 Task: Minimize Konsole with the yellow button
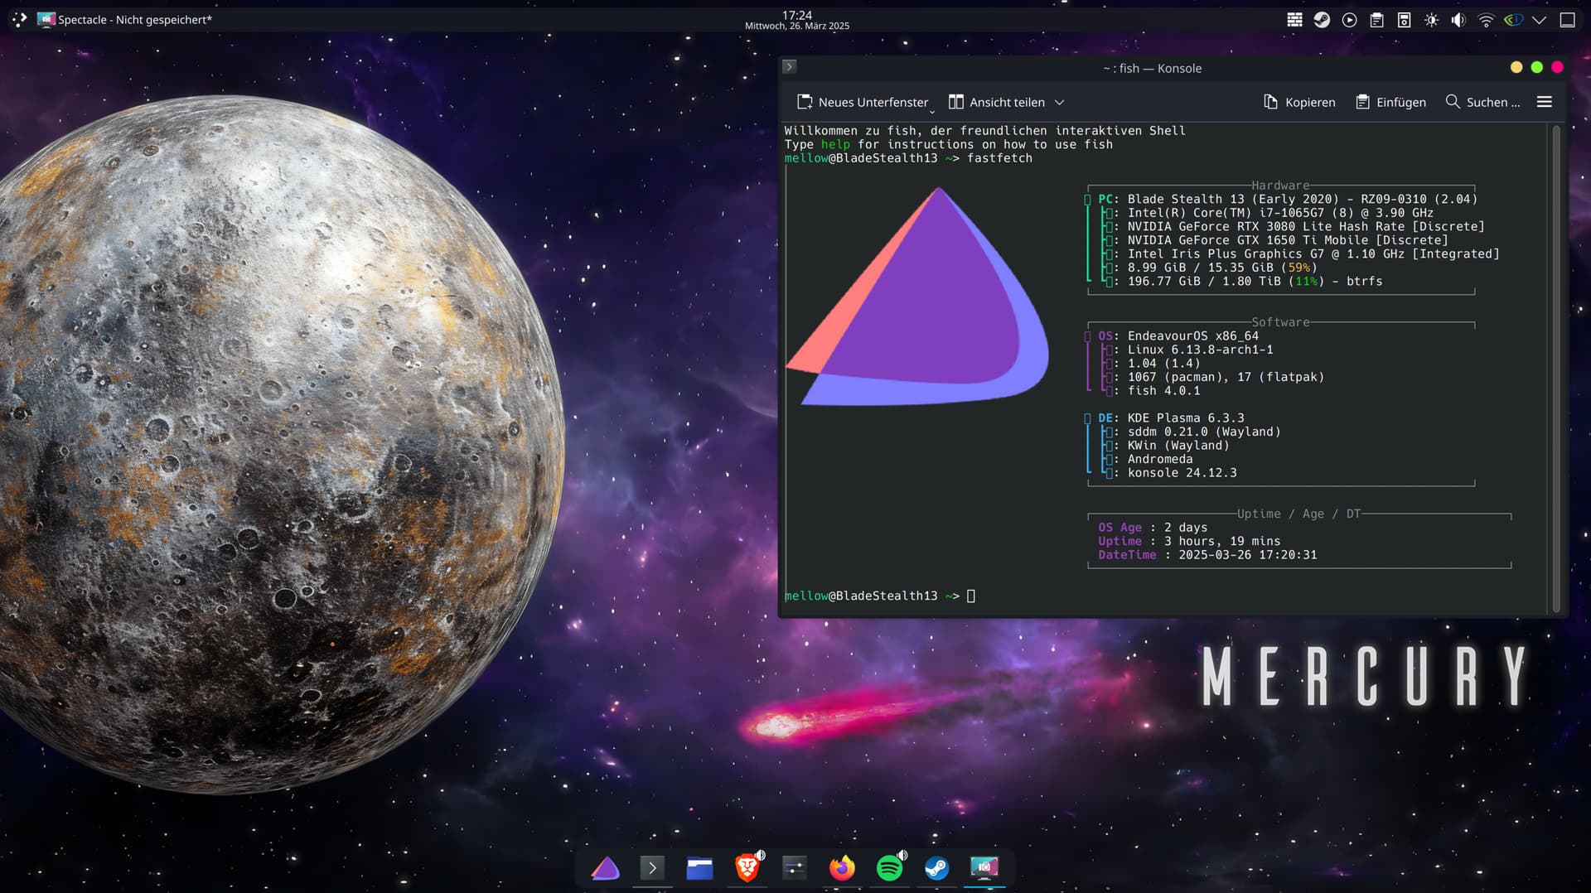[x=1516, y=67]
